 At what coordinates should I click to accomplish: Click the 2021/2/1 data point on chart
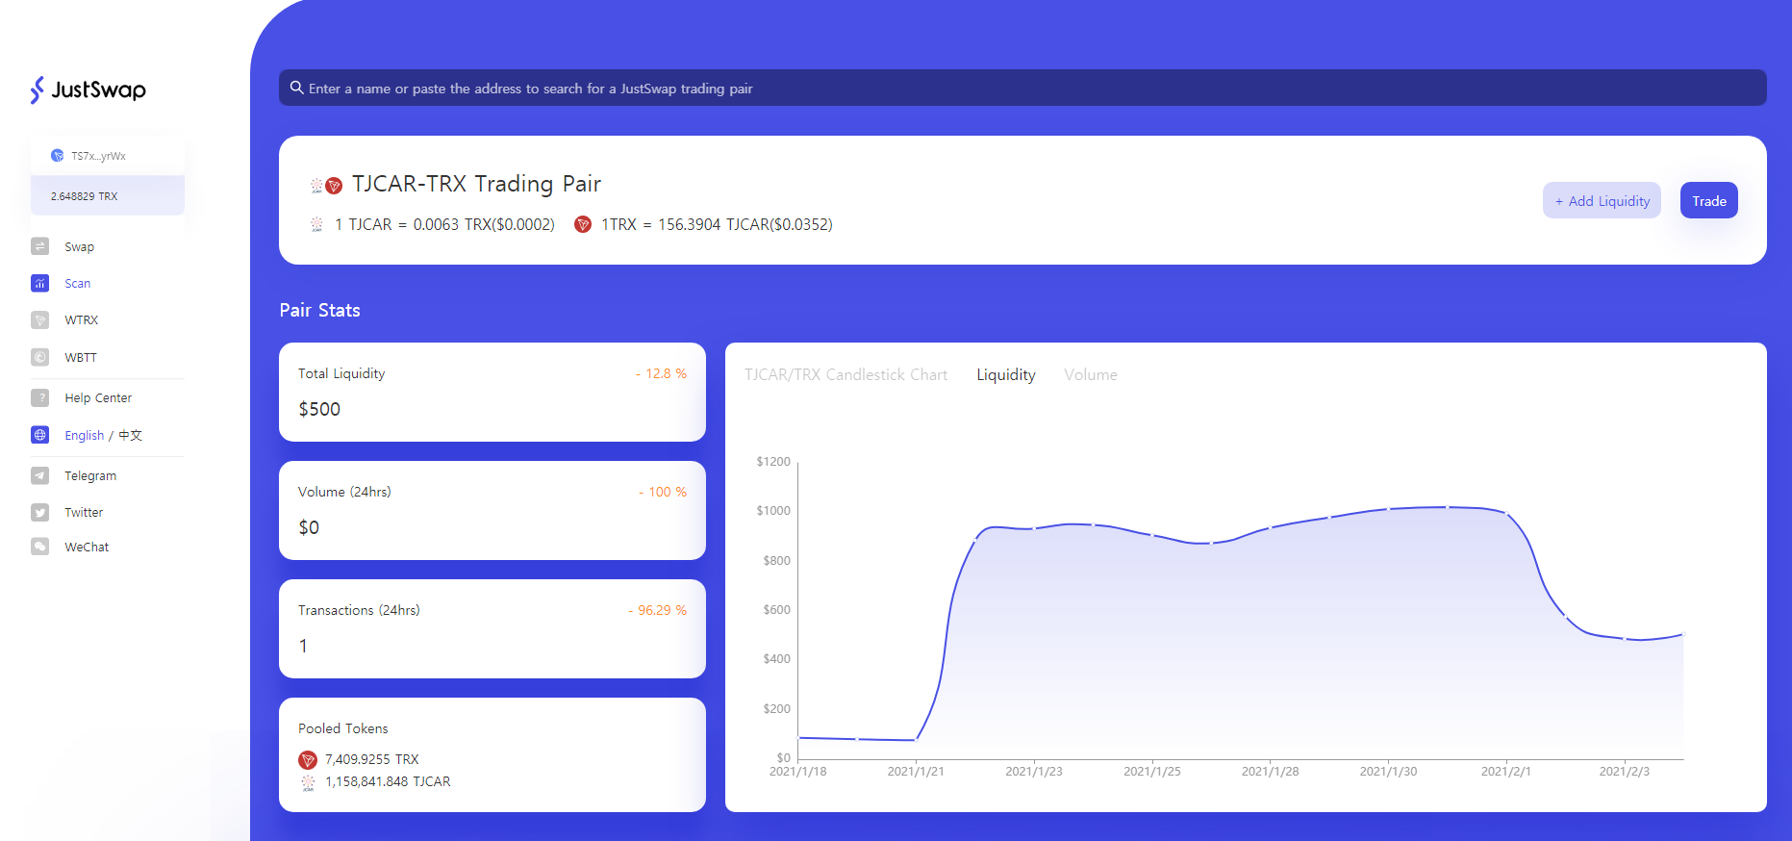[1506, 513]
